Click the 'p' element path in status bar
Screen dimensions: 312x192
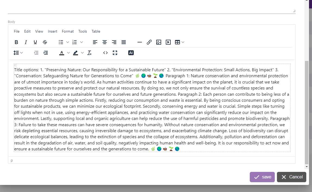point(12,160)
